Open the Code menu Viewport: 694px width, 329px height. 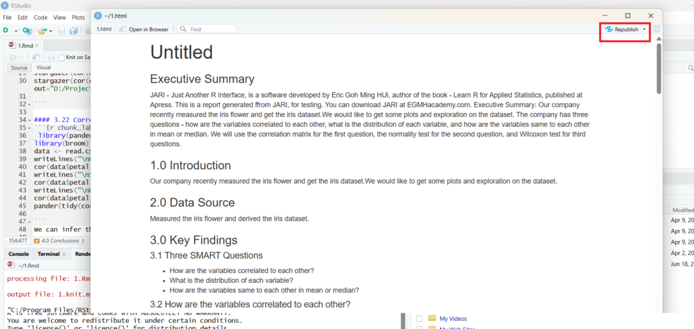pyautogui.click(x=41, y=17)
